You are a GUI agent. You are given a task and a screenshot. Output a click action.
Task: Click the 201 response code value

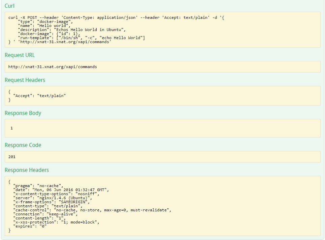[12, 157]
